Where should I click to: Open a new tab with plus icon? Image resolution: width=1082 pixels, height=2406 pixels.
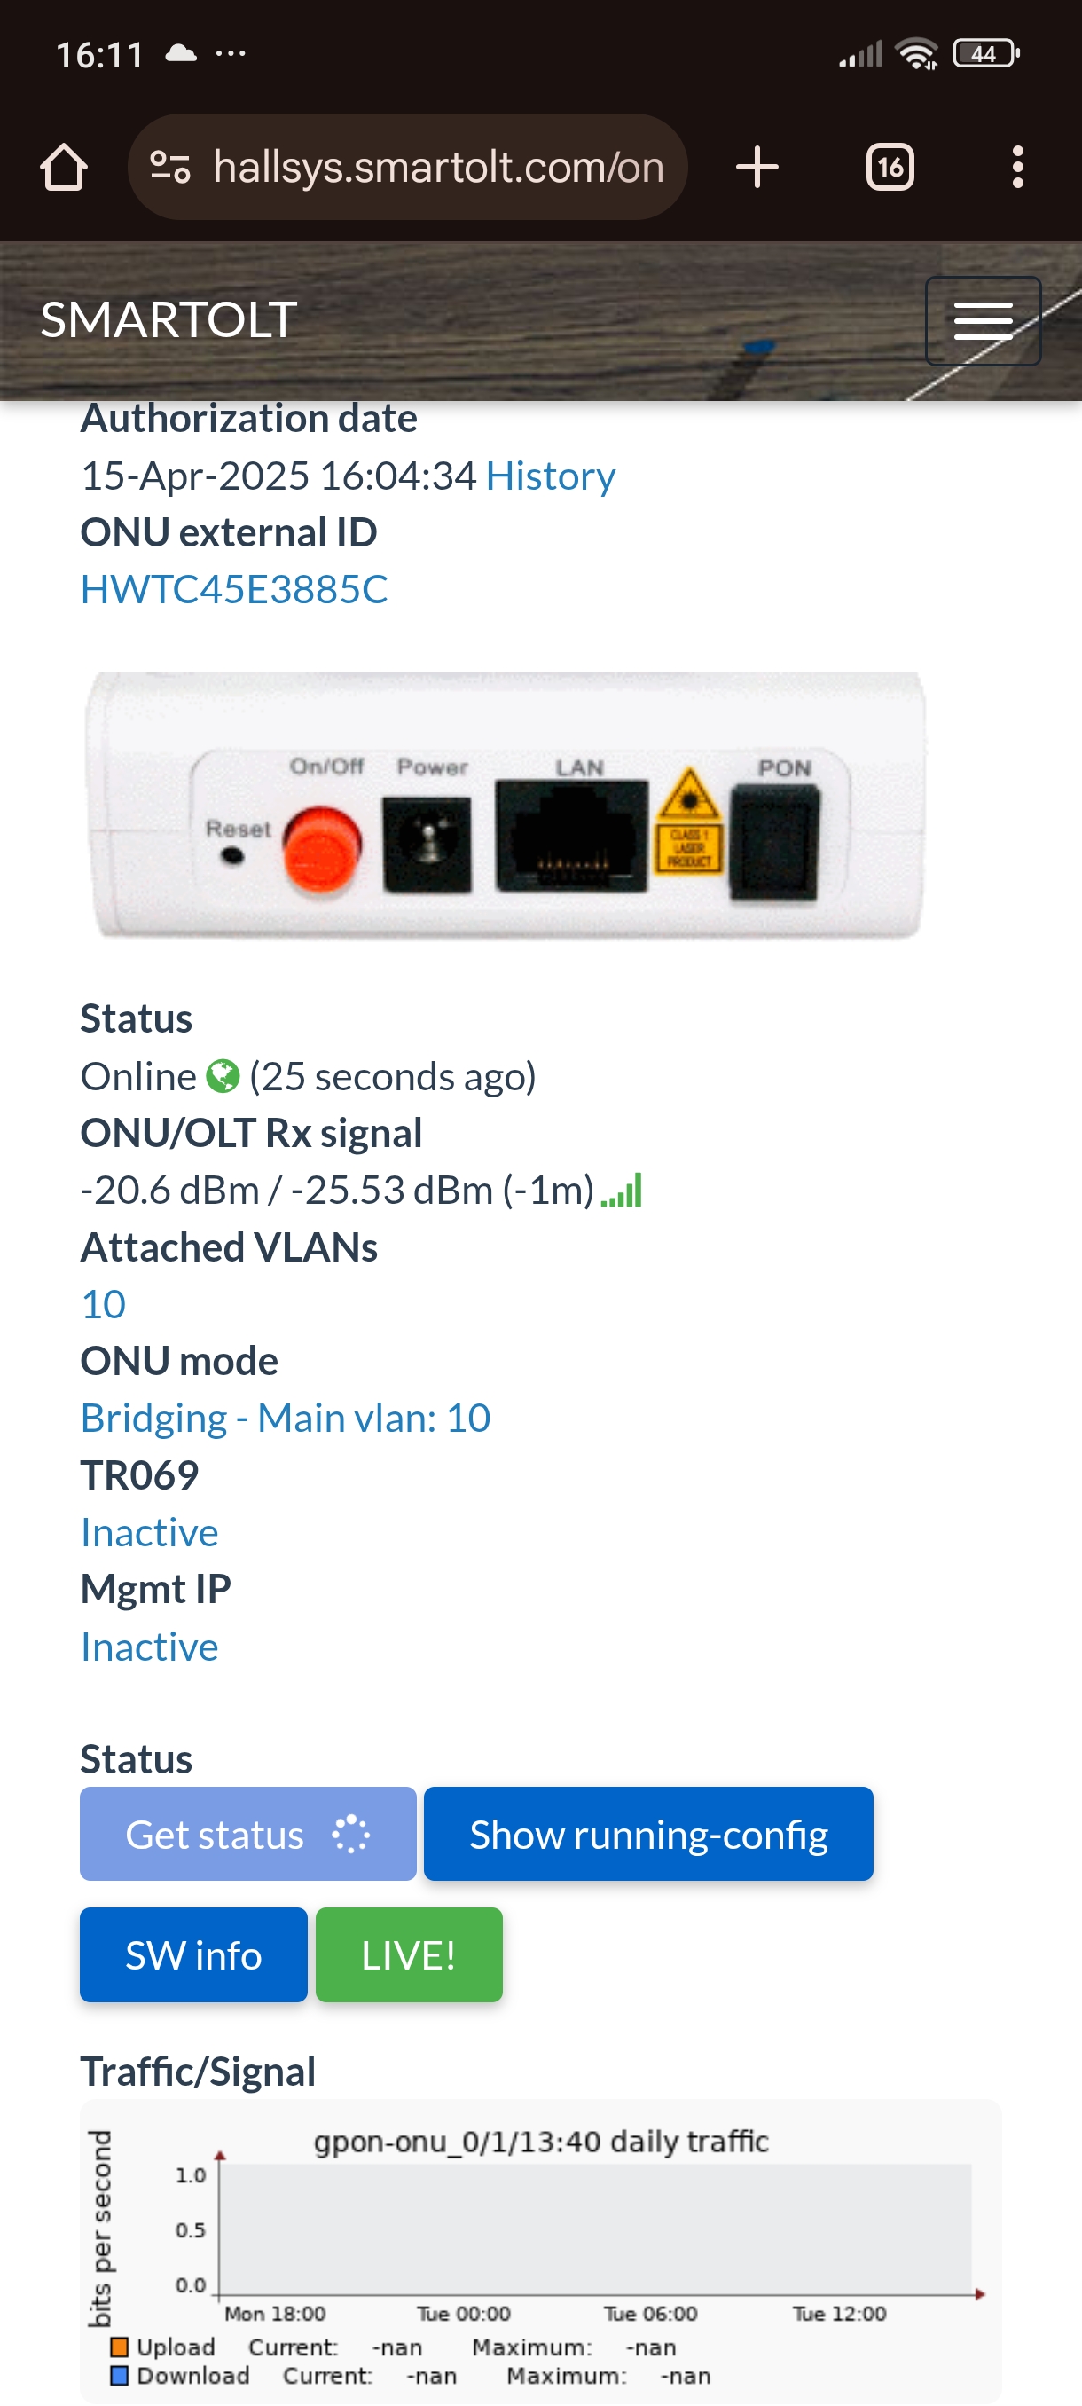pos(757,167)
